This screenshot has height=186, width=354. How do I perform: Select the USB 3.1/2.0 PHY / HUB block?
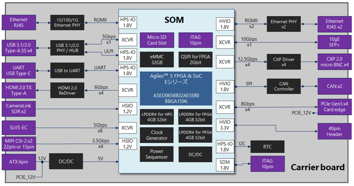pyautogui.click(x=67, y=48)
